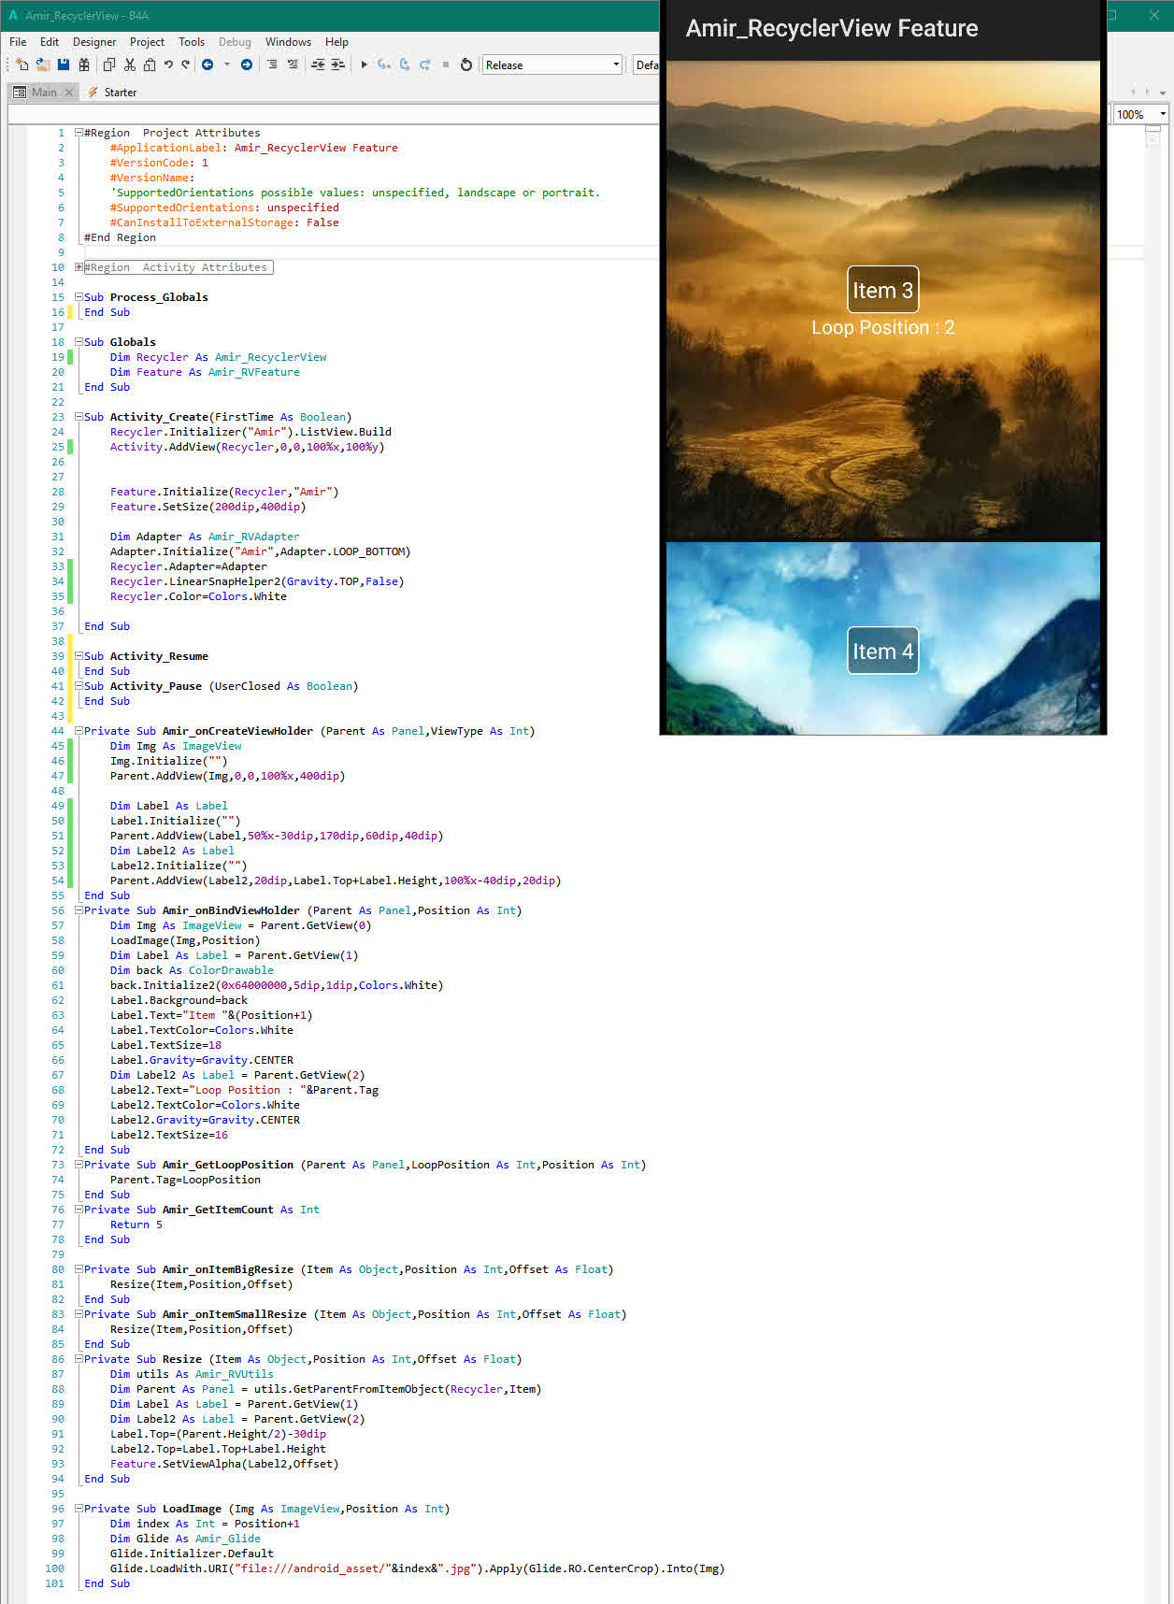Open the Release build configuration dropdown
The width and height of the screenshot is (1174, 1604).
tap(552, 64)
